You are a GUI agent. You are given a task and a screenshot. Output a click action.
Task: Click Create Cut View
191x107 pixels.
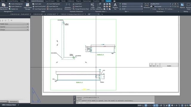pos(93,6)
